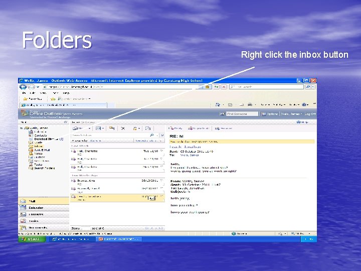This screenshot has height=271, width=361.
Task: Open the recent pages dropdown beside Forward
Action: pyautogui.click(x=38, y=87)
